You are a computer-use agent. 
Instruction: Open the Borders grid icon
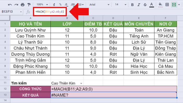167,4
